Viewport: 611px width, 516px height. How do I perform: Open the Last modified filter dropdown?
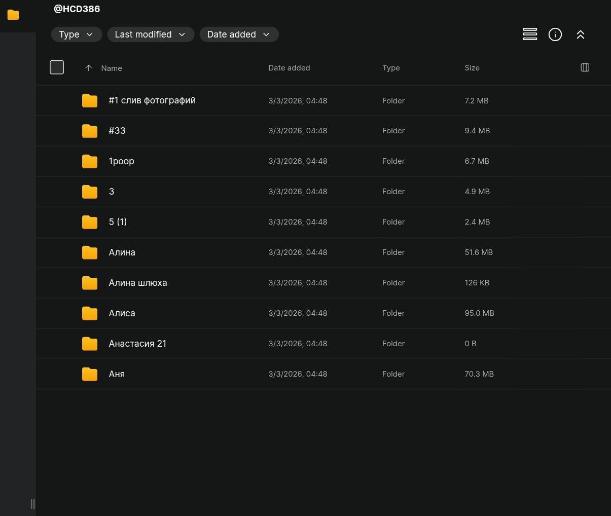(150, 34)
